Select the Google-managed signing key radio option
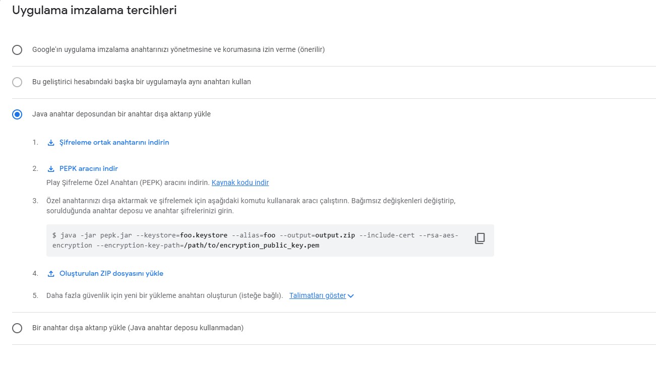Image resolution: width=656 pixels, height=367 pixels. (17, 50)
